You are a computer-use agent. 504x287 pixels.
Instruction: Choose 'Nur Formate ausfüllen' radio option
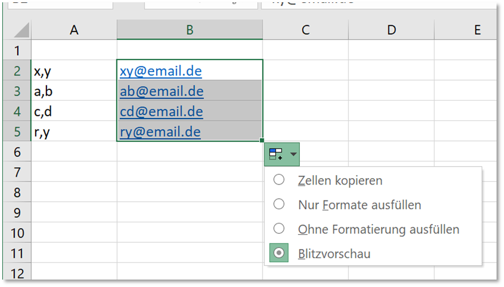(279, 204)
